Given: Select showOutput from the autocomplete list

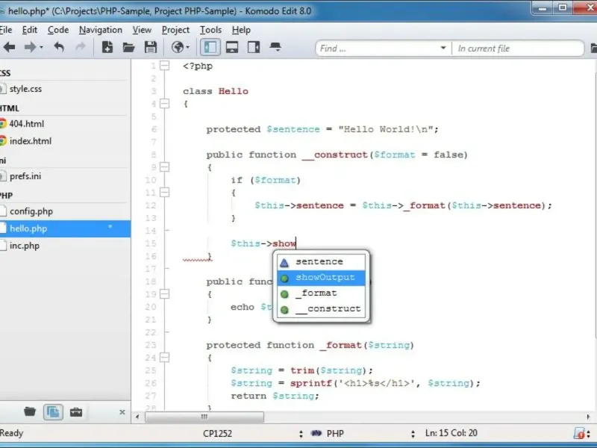Looking at the screenshot, I should [325, 278].
